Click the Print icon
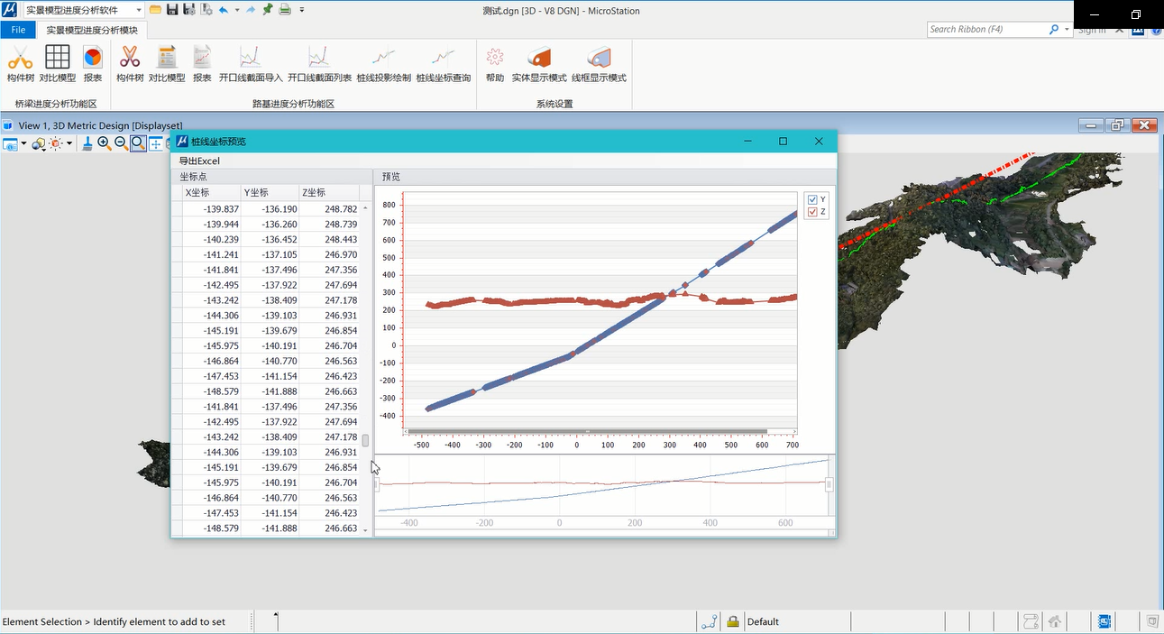1164x634 pixels. point(285,10)
